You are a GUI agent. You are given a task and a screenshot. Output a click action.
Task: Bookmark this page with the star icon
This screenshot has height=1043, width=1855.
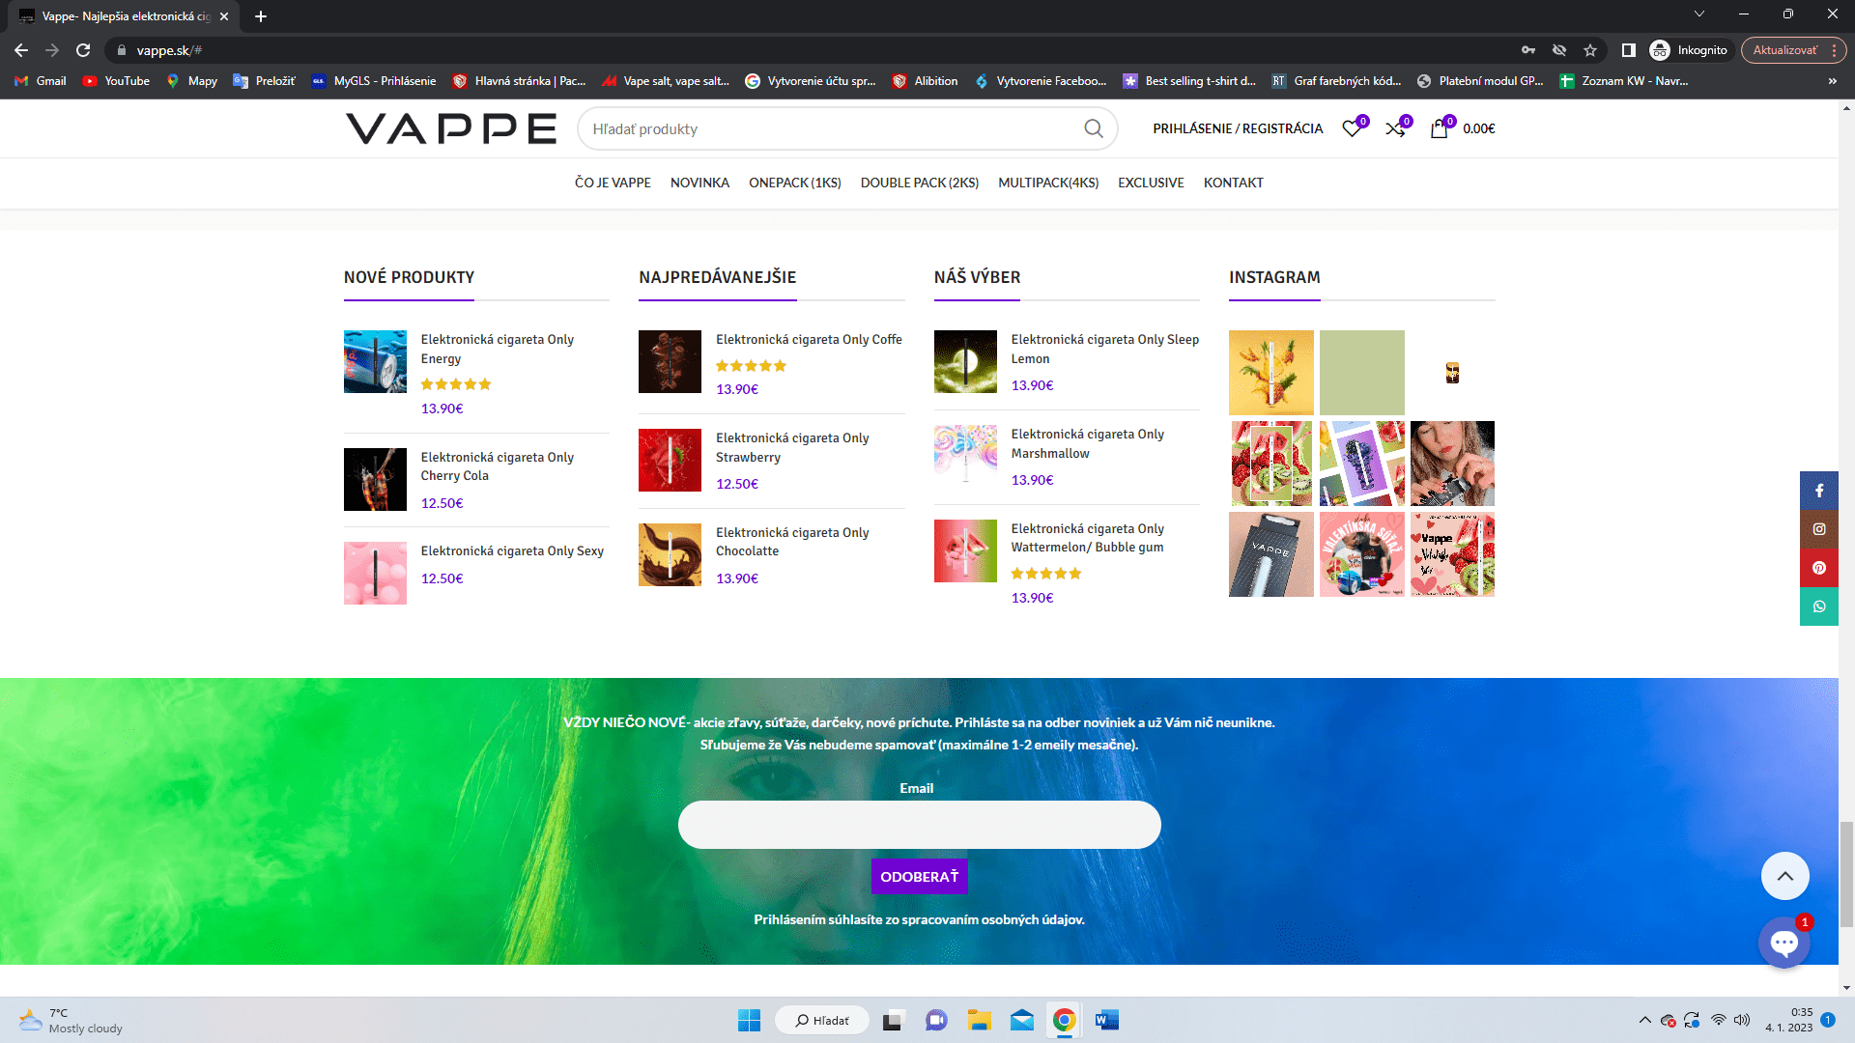point(1590,50)
